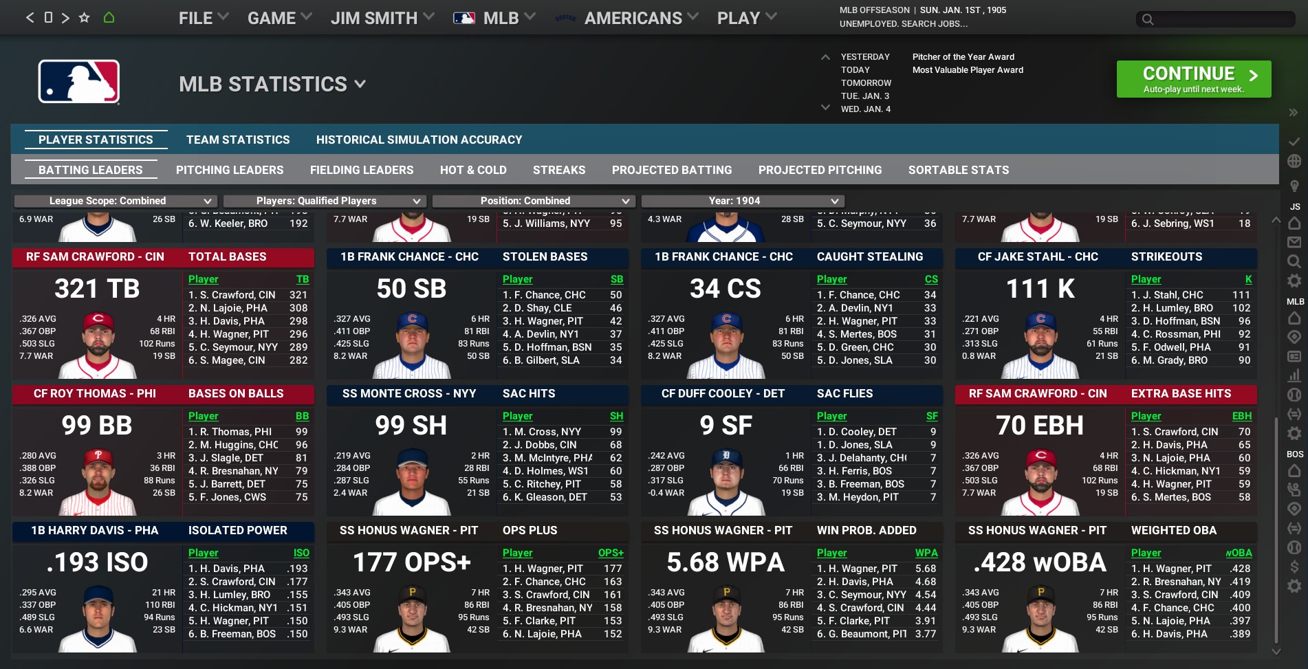The image size is (1308, 669).
Task: Open the baseball icon in the MLB section
Action: (1294, 395)
